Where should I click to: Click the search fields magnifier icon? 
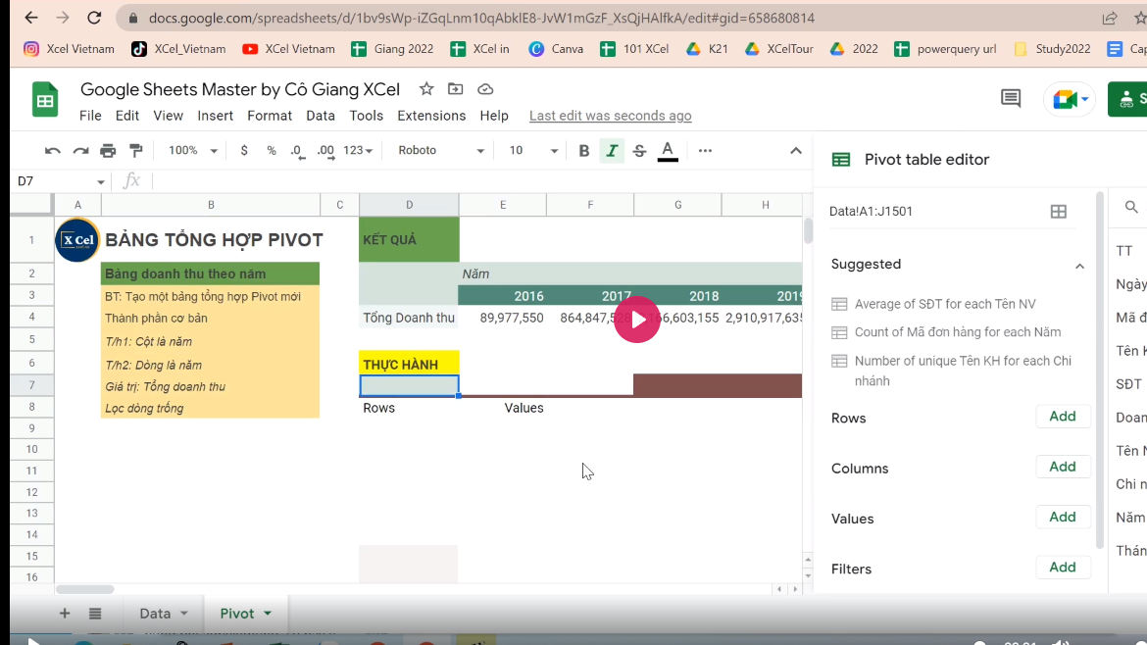pyautogui.click(x=1131, y=207)
